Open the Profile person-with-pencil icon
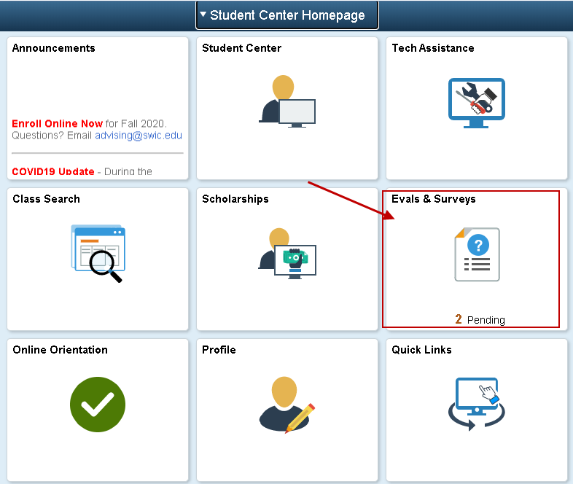This screenshot has height=484, width=573. [x=286, y=405]
